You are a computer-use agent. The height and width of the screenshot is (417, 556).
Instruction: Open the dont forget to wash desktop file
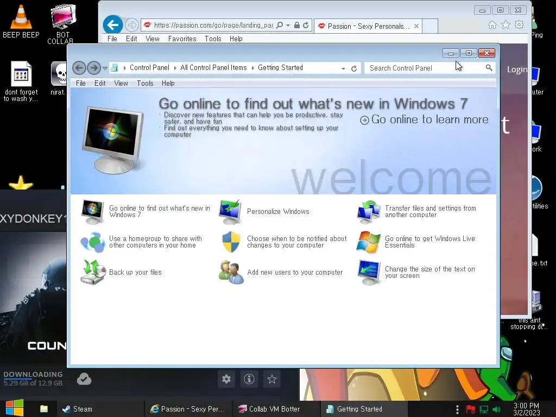click(21, 81)
